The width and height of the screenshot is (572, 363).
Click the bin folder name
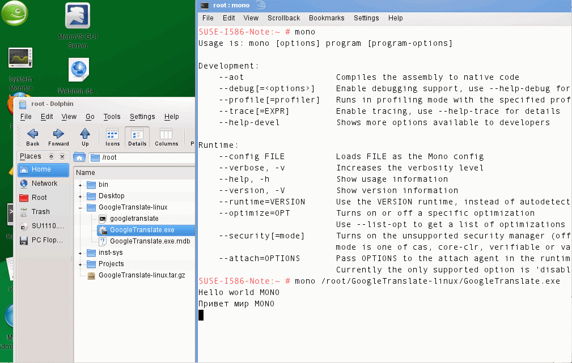point(103,185)
